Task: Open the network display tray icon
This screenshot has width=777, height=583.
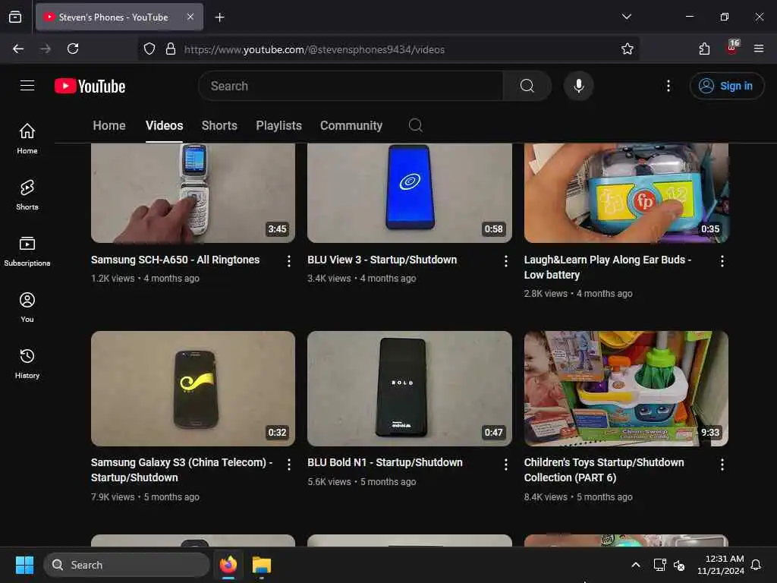Action: [x=659, y=565]
